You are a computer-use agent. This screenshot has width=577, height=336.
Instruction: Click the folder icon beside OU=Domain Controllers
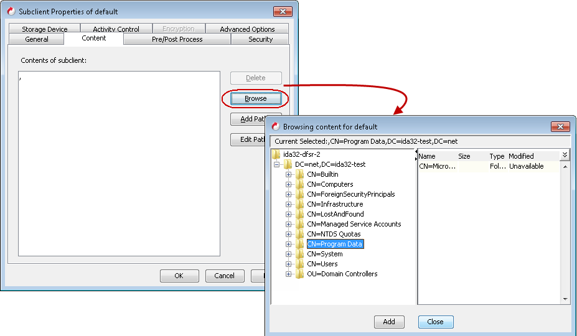(x=300, y=274)
